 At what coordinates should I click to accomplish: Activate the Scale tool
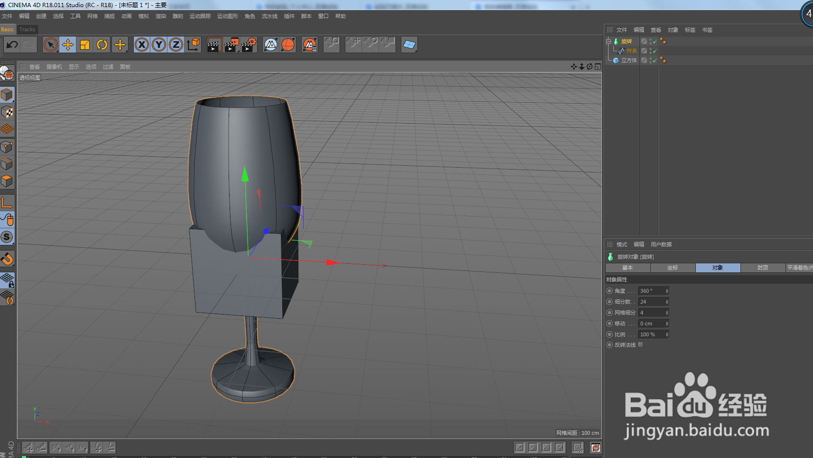click(85, 45)
